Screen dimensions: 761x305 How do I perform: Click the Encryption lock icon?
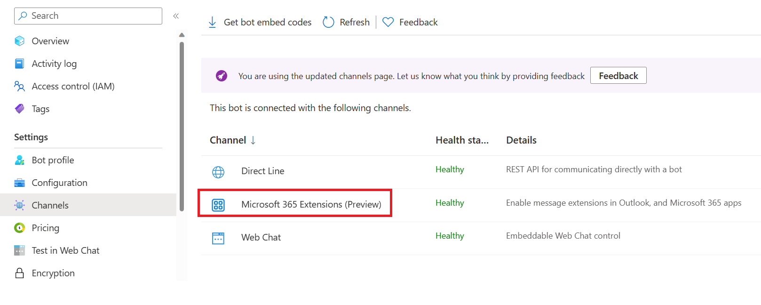(x=19, y=273)
